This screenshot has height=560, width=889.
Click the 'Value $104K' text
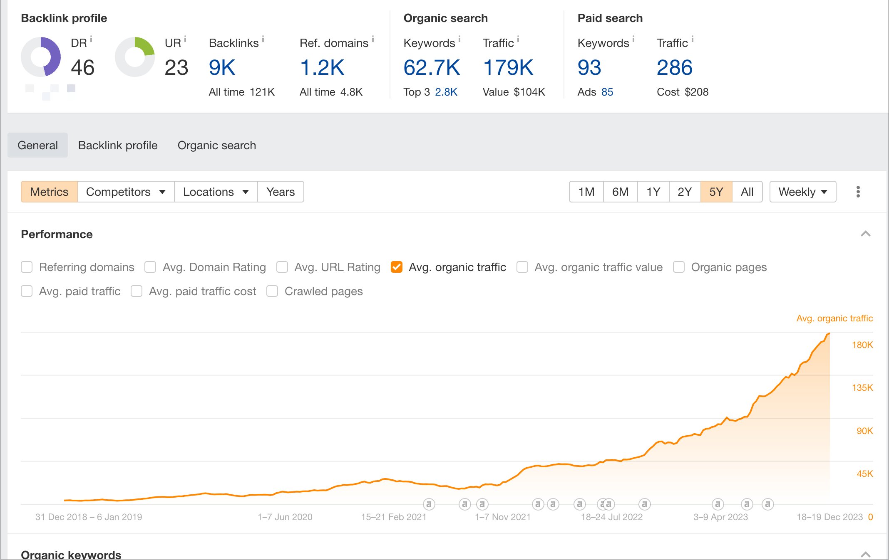[x=514, y=92]
